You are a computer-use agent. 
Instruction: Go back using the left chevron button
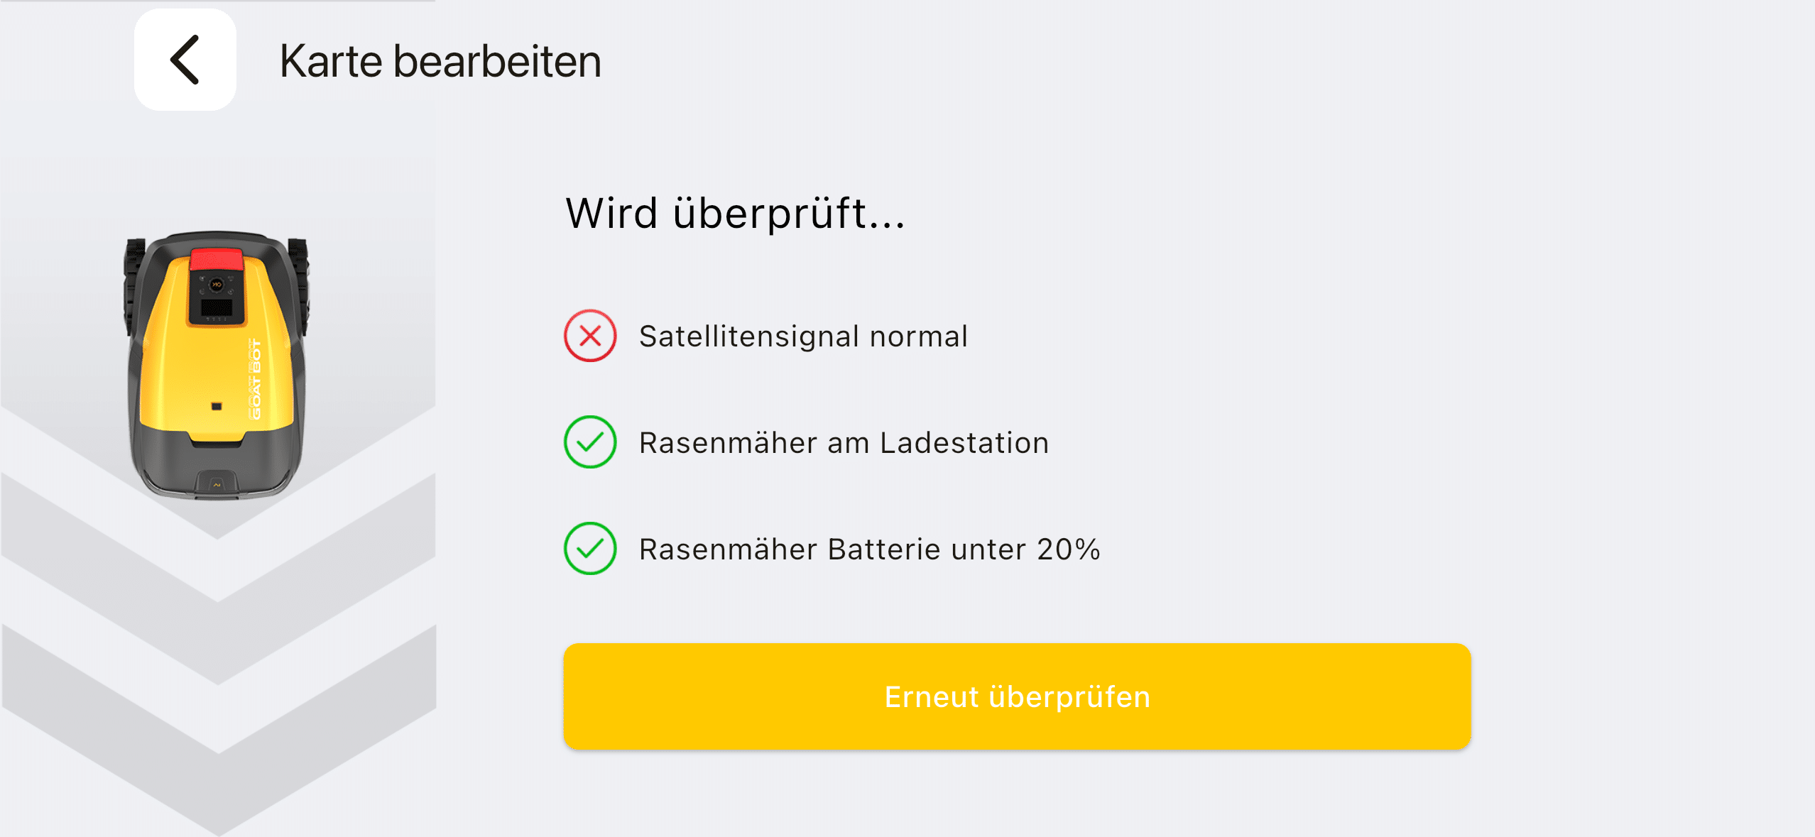pyautogui.click(x=185, y=60)
